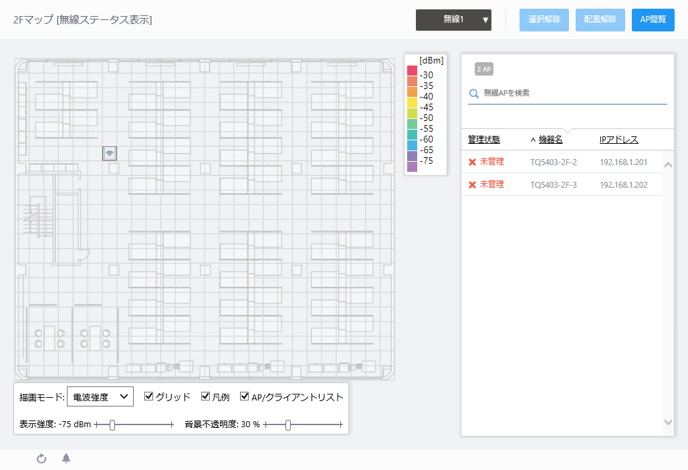
Task: Toggle the 凡例 checkbox
Action: [x=205, y=396]
